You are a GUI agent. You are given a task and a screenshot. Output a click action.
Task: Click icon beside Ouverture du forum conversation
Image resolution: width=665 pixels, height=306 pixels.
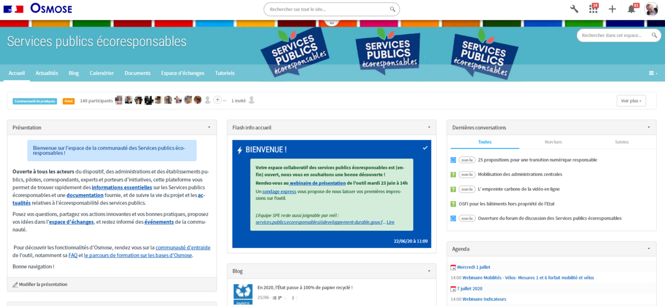453,218
